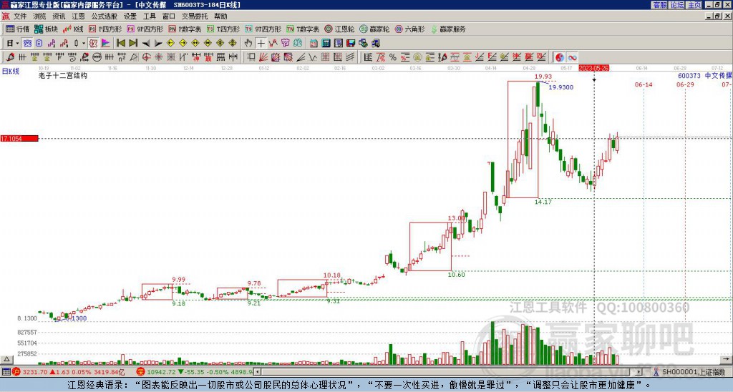Click the 日K线 label on chart
Screen dimensions: 733x392
click(x=11, y=72)
